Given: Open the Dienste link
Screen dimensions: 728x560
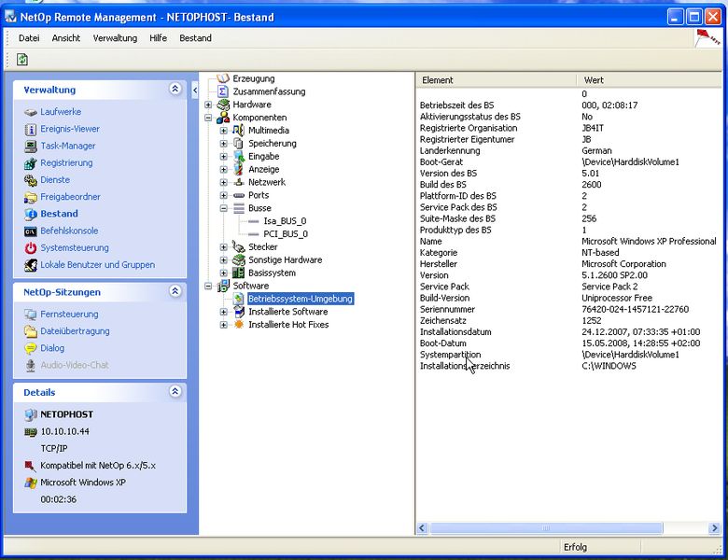Looking at the screenshot, I should pos(55,180).
